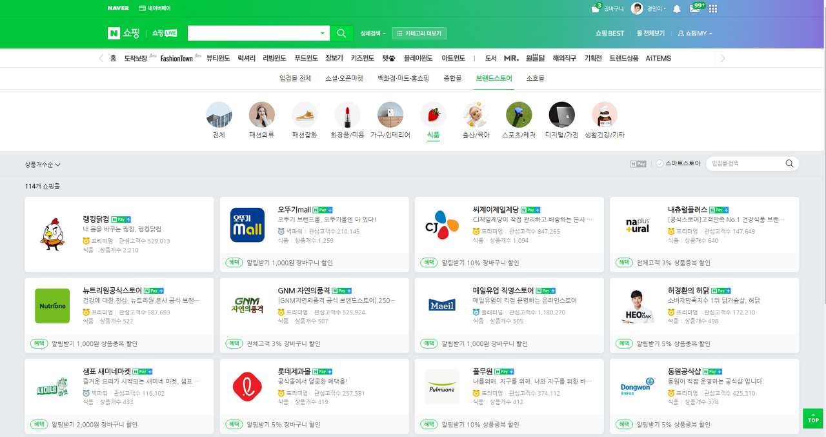Go to 몰 전체보기 link
The width and height of the screenshot is (826, 437).
click(650, 33)
